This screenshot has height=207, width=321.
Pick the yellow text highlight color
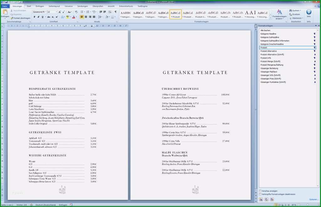point(67,17)
